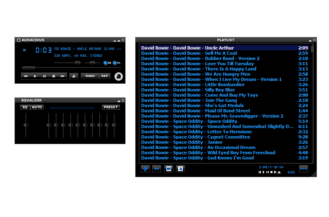The height and width of the screenshot is (217, 329).
Task: Select 'Letter To Hermione' track
Action: (x=224, y=132)
